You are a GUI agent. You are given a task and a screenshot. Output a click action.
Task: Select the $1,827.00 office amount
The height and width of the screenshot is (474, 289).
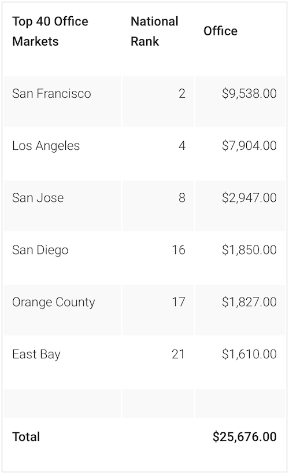point(249,302)
